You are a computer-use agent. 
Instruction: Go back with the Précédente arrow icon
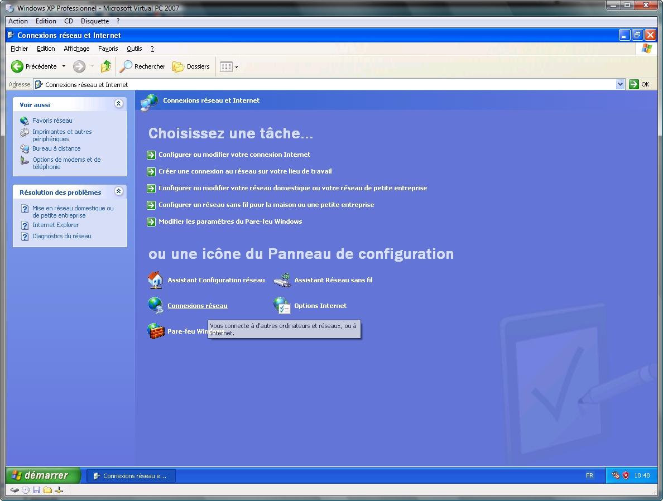17,66
